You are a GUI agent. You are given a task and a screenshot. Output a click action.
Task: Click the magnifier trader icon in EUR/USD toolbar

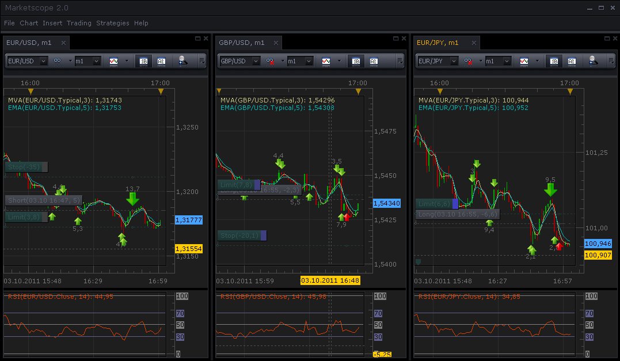tap(182, 61)
